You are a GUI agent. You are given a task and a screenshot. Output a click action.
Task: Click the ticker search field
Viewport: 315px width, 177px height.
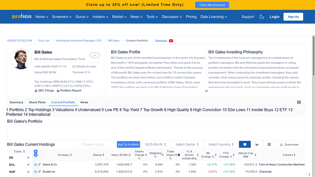click(x=97, y=144)
